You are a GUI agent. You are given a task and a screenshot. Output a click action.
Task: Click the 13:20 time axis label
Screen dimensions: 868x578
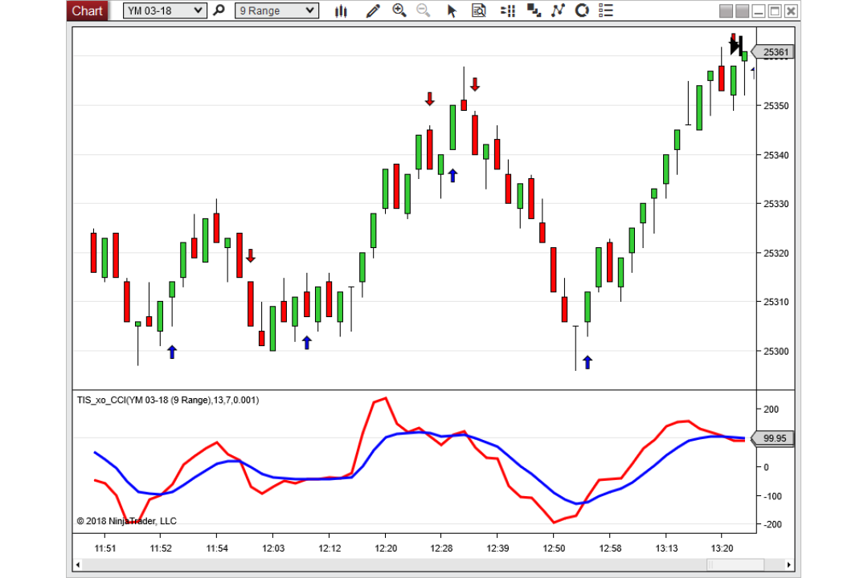[x=722, y=548]
